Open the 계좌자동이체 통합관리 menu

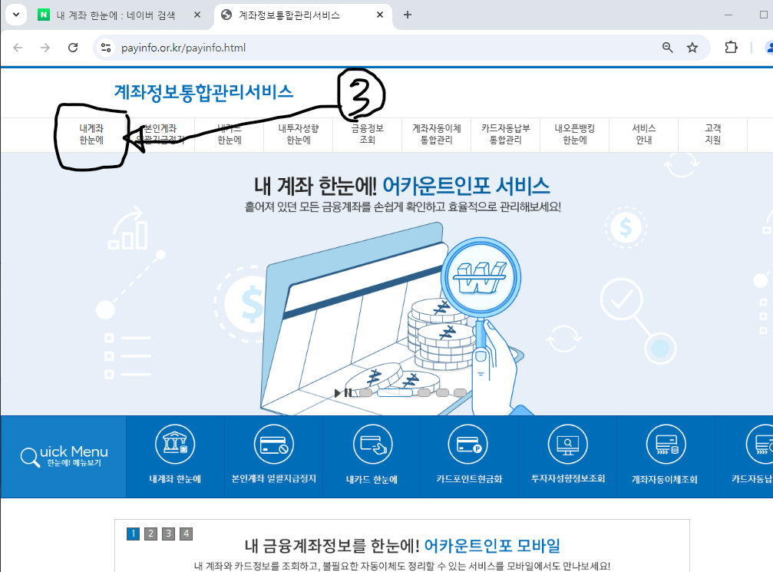coord(436,134)
